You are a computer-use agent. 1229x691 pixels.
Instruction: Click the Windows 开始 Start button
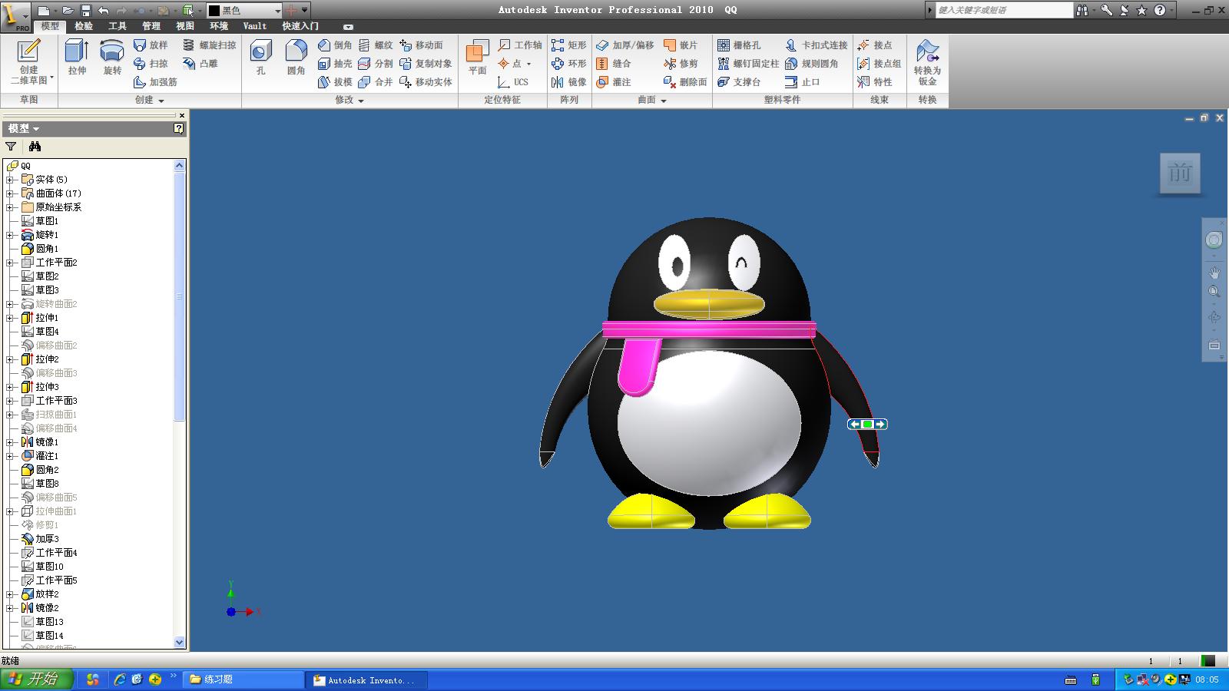click(x=36, y=679)
